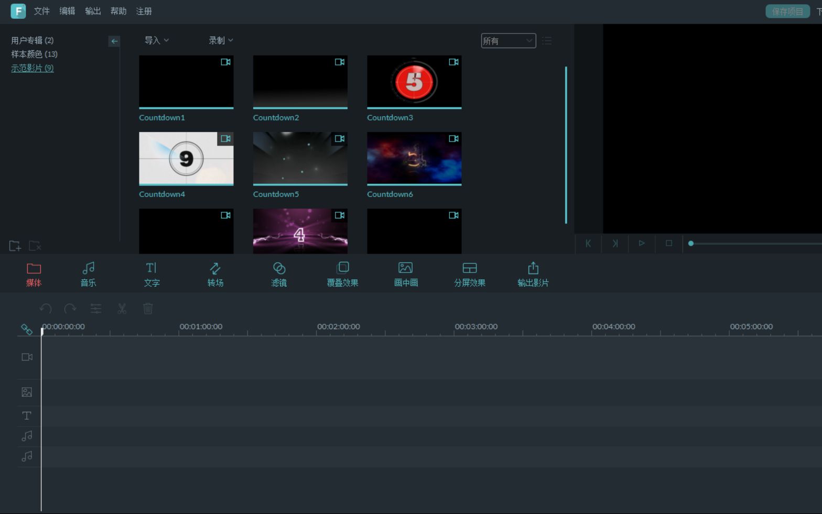Select the Countdown4 thumbnail showing 9
Viewport: 822px width, 514px height.
point(186,158)
